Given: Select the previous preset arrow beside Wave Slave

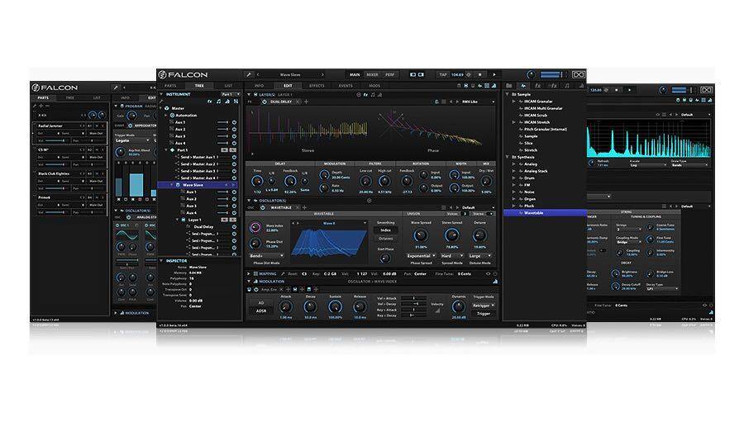Looking at the screenshot, I should [x=258, y=75].
